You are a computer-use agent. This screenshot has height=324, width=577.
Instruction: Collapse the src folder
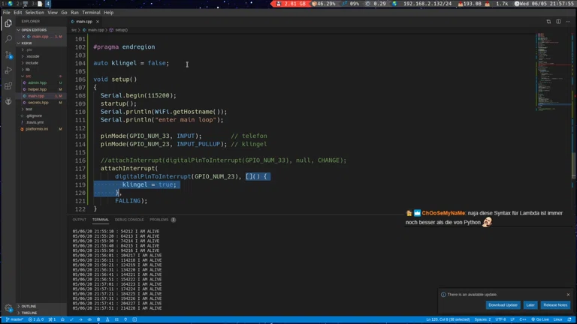point(29,76)
